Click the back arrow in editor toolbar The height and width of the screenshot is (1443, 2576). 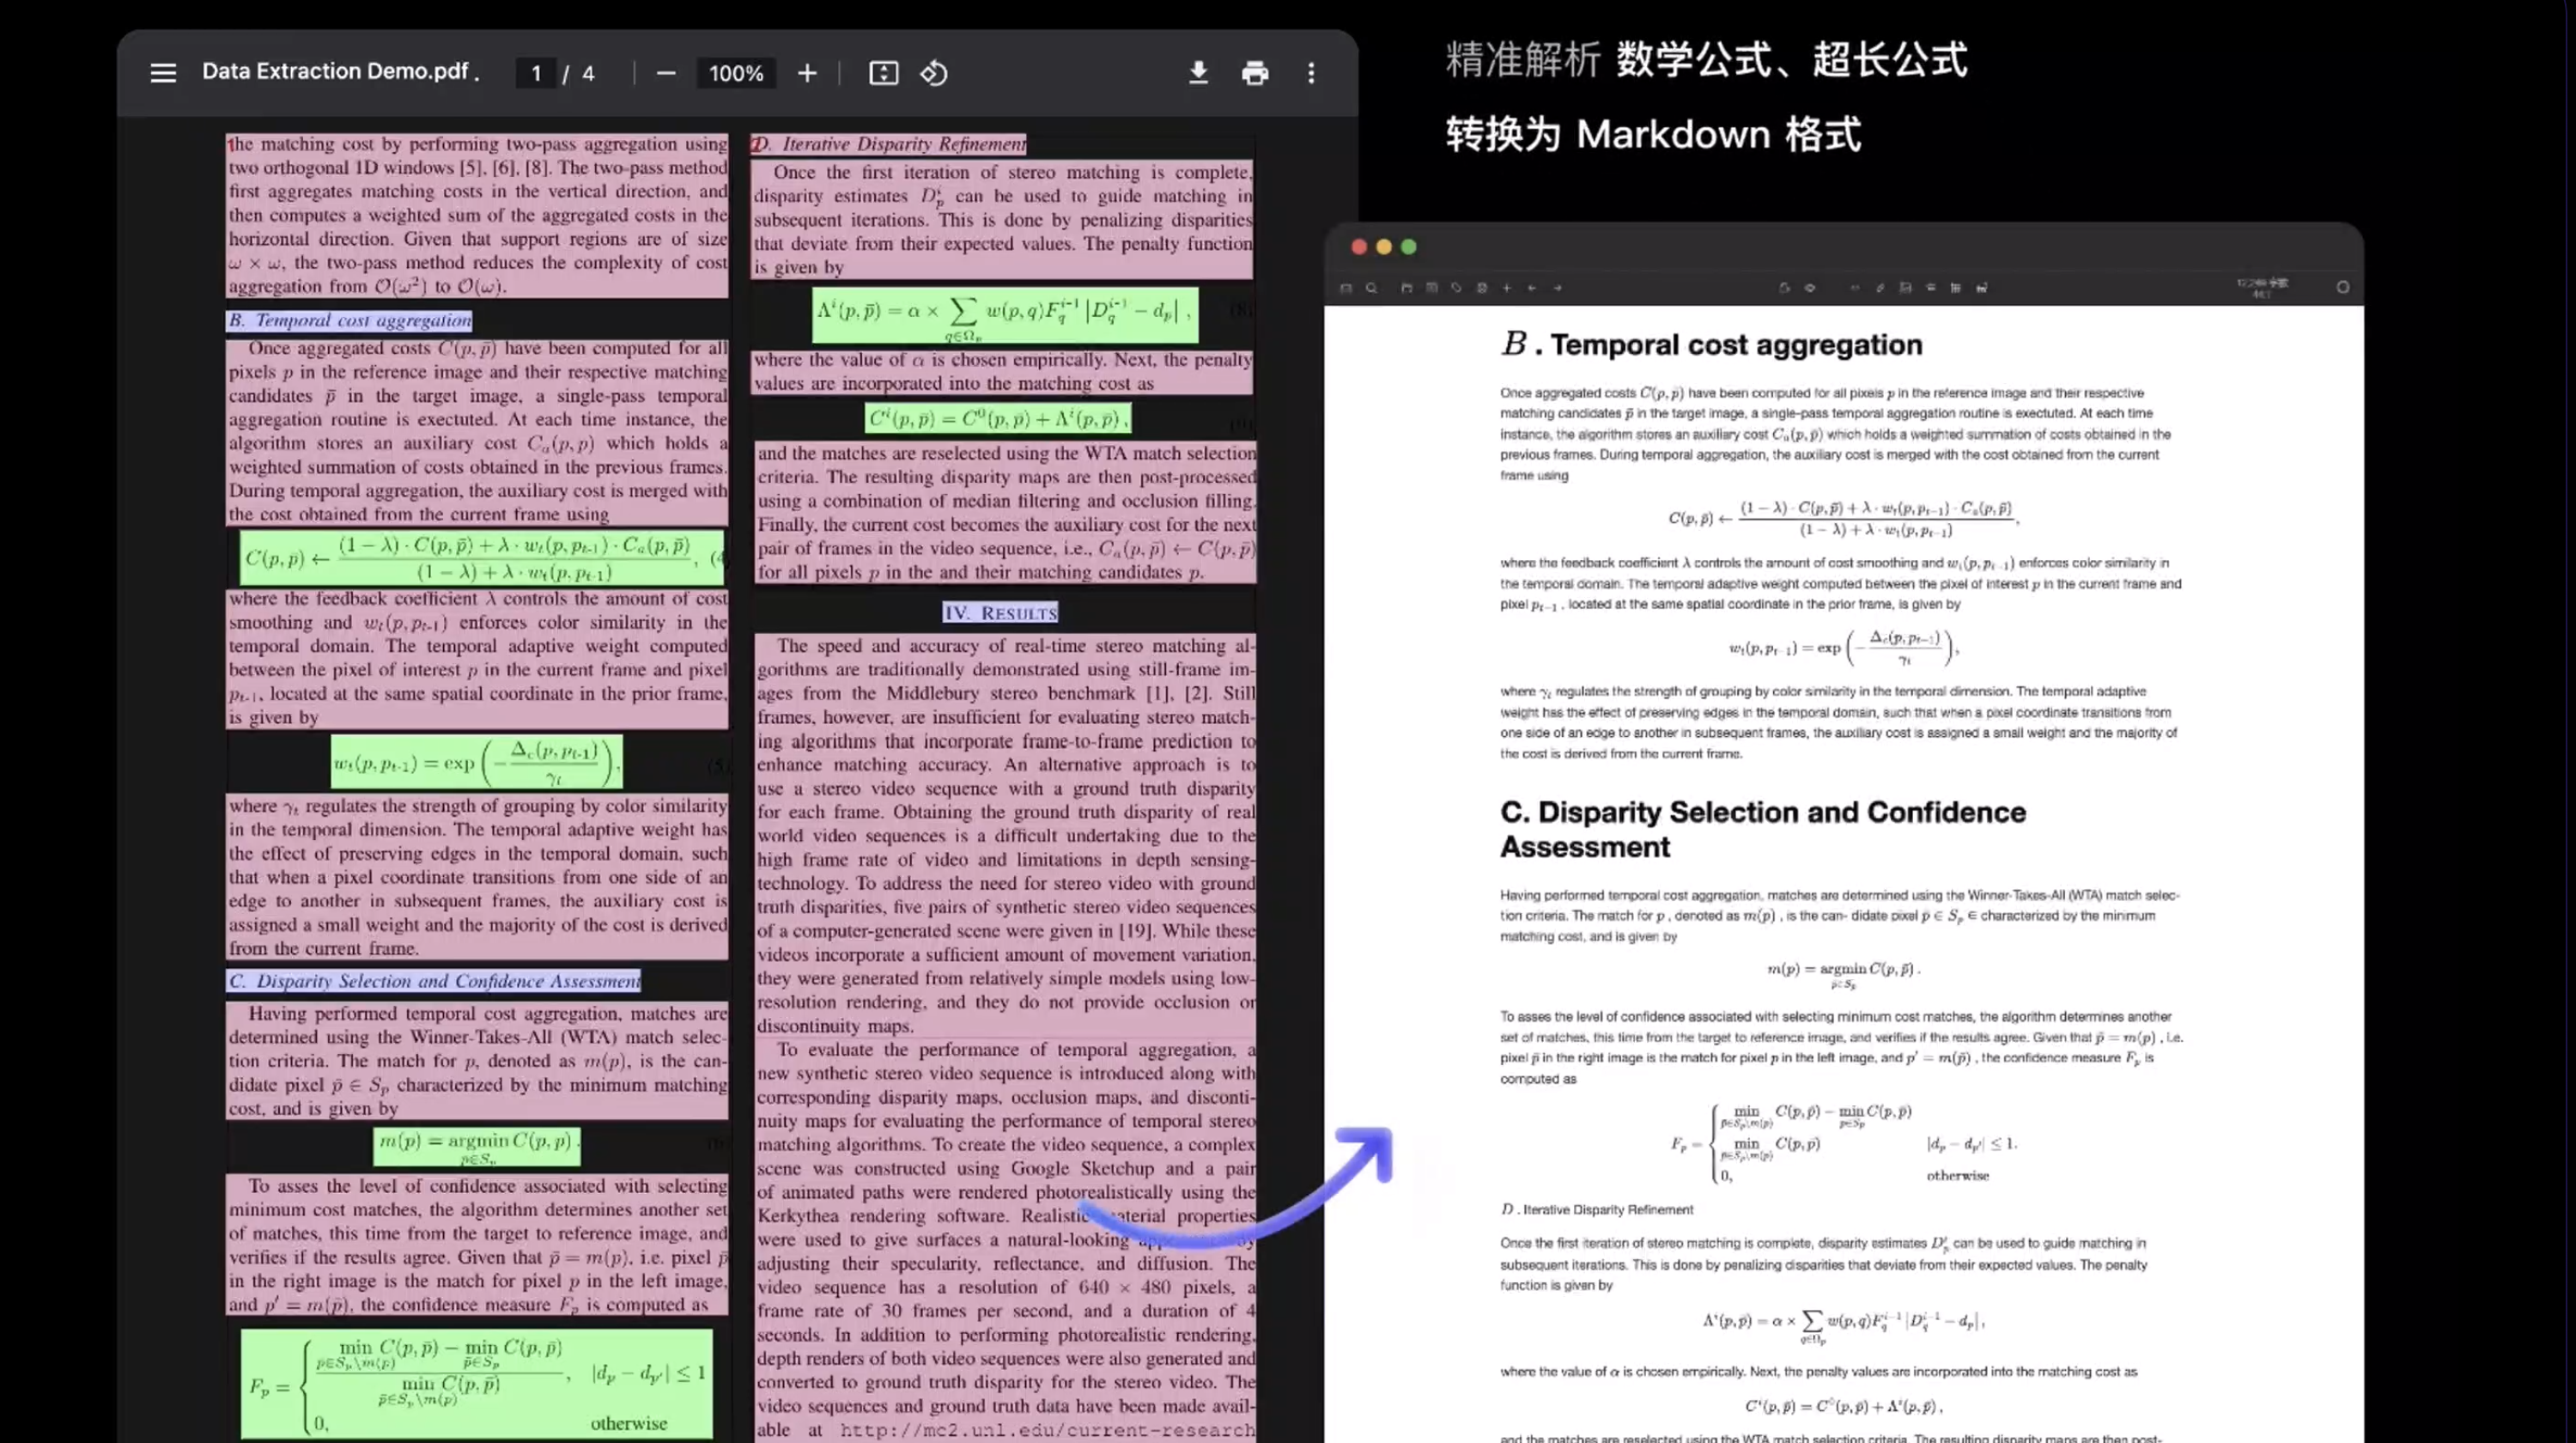click(x=1532, y=288)
